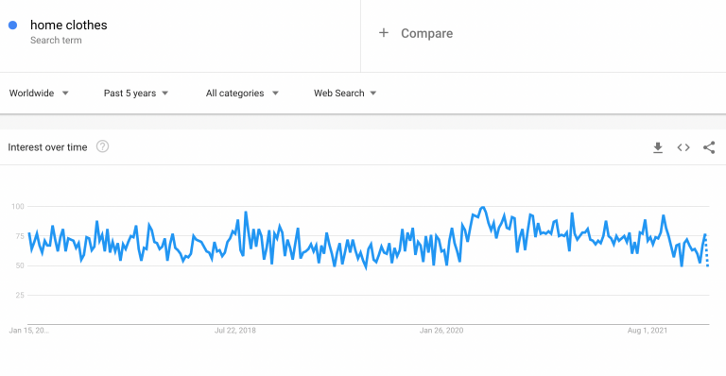The height and width of the screenshot is (376, 726).
Task: Edit the home clothes search term
Action: click(68, 25)
